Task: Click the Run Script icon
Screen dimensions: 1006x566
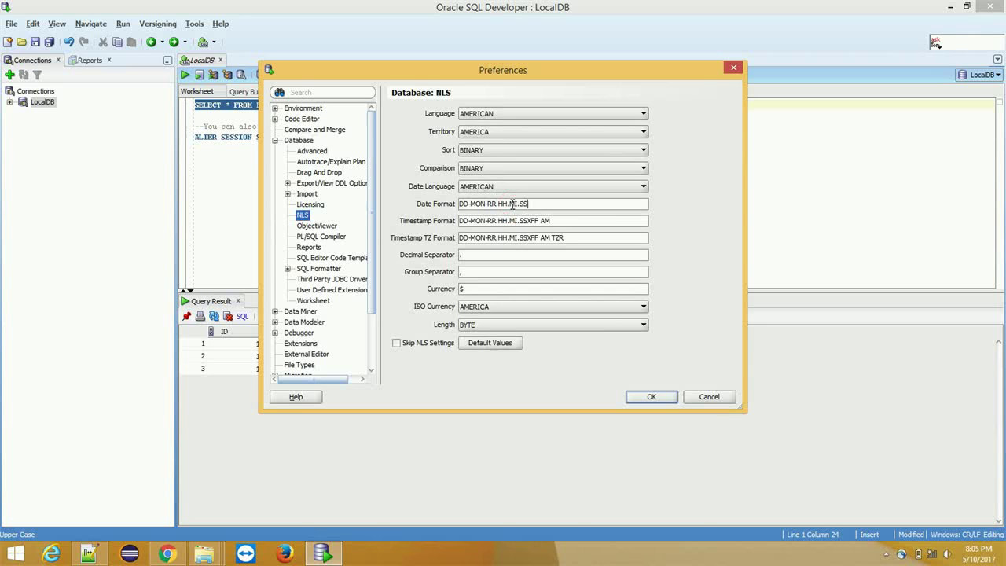Action: 200,75
